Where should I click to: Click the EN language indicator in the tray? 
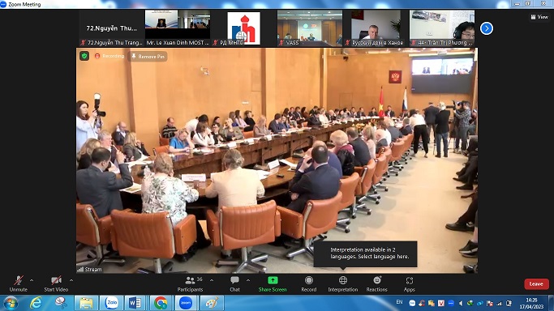click(399, 302)
